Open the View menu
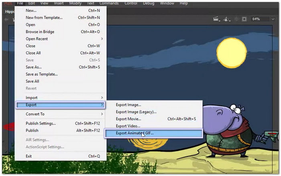The width and height of the screenshot is (281, 176). click(44, 3)
